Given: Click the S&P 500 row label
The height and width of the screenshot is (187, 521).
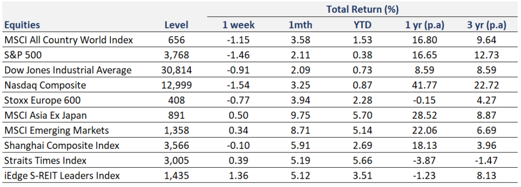Looking at the screenshot, I should tap(23, 55).
